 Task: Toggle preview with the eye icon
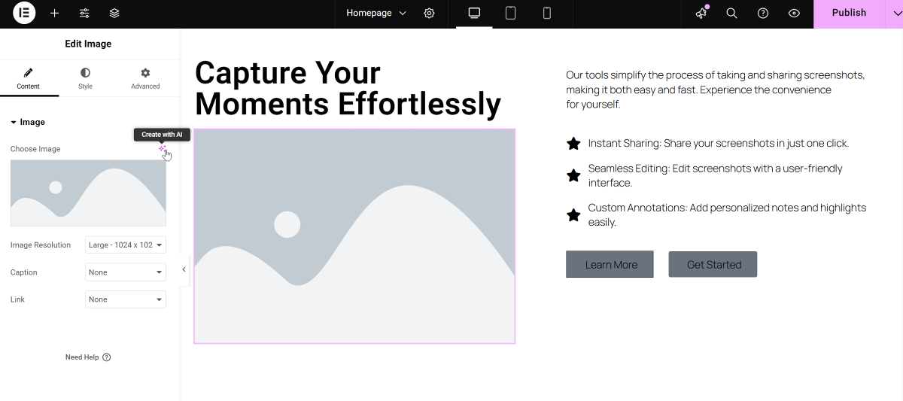(x=794, y=14)
